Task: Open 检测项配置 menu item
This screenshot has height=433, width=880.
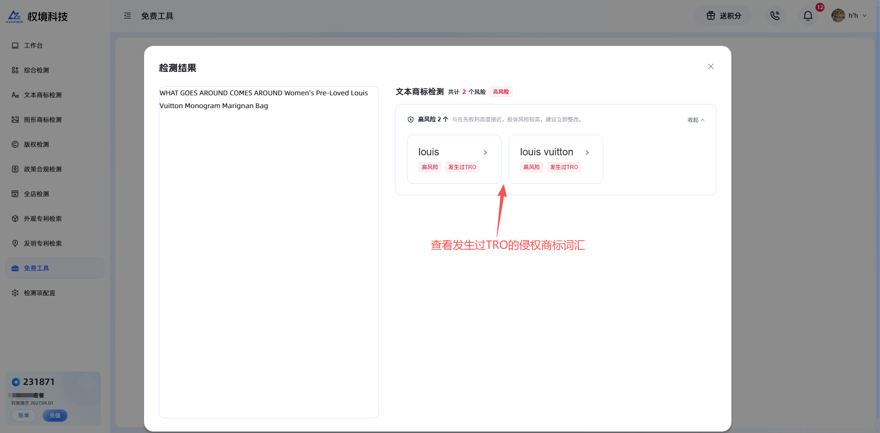Action: click(55, 293)
